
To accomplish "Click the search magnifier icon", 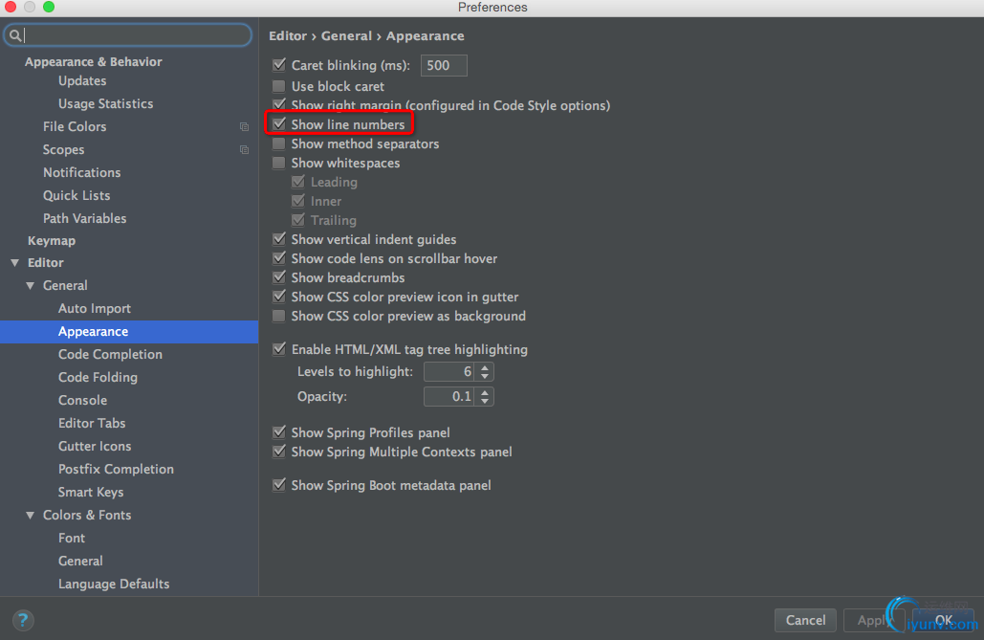I will pos(15,35).
